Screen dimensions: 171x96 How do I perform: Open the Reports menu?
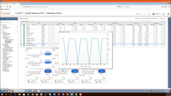[163, 19]
